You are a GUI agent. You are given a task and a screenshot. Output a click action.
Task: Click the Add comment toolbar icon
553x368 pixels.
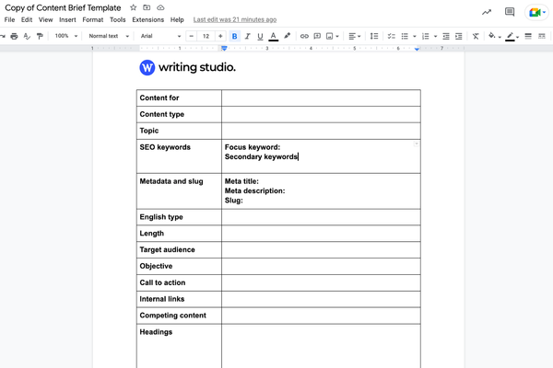coord(317,36)
